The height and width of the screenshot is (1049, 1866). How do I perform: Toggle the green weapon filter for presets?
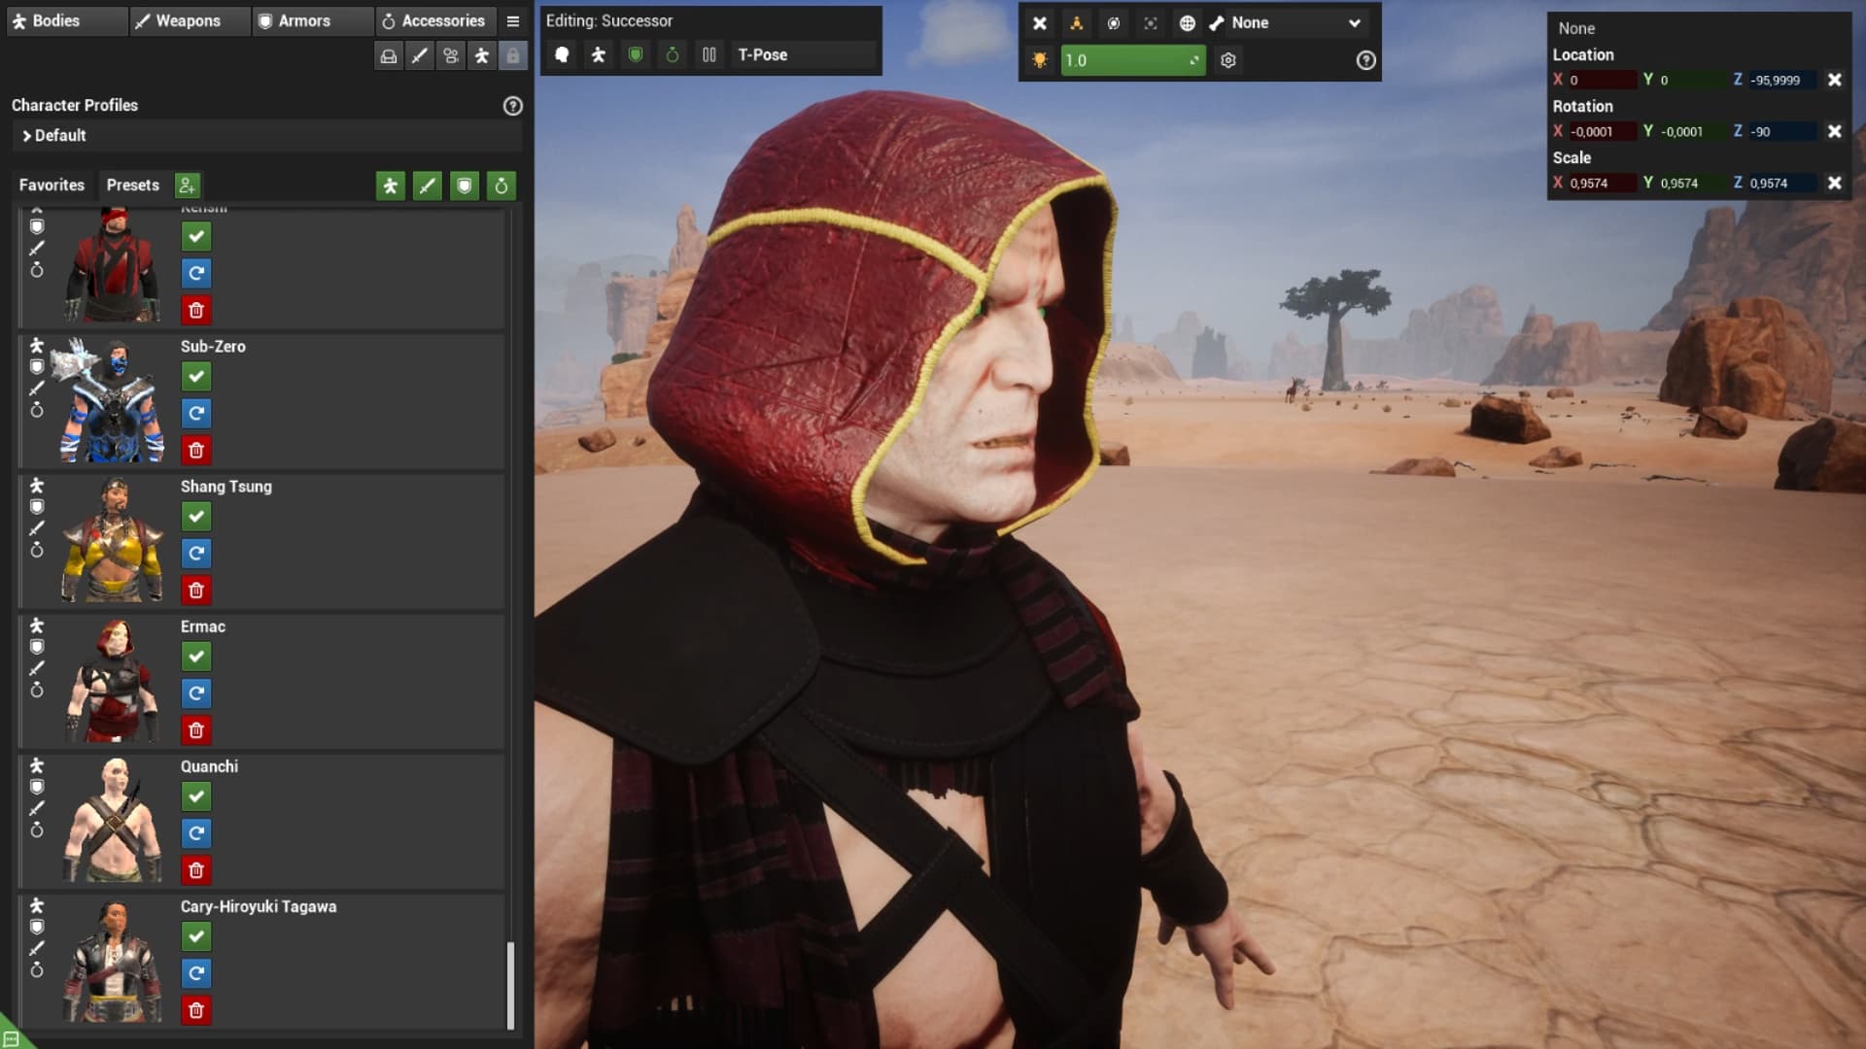428,186
